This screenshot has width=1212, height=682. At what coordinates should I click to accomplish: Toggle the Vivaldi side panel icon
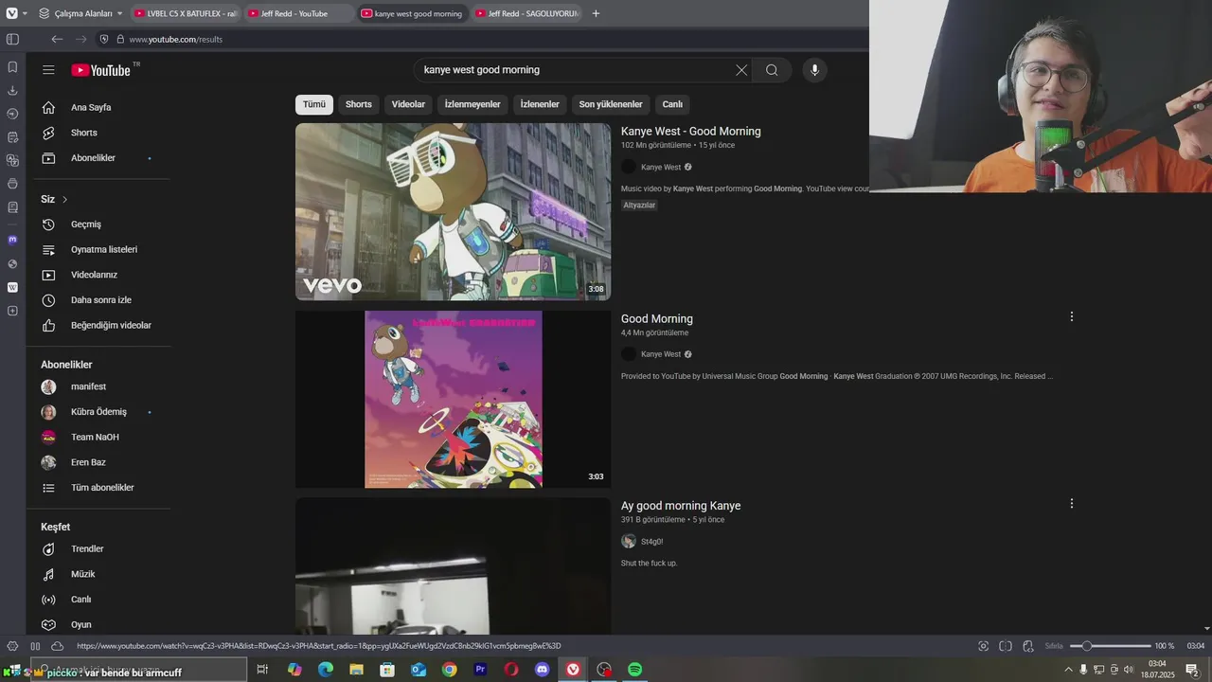[x=12, y=39]
